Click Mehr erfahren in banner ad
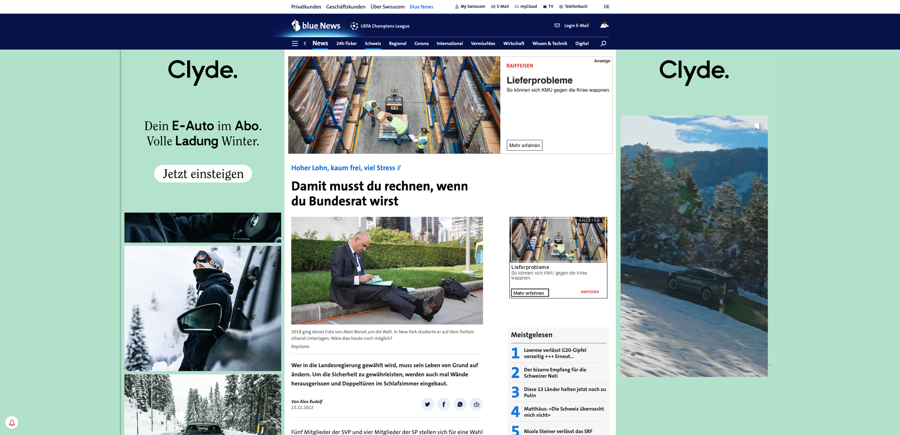The height and width of the screenshot is (435, 900). [x=524, y=145]
